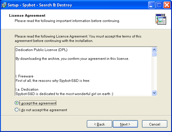Click the disabled maximize window button

[159, 5]
